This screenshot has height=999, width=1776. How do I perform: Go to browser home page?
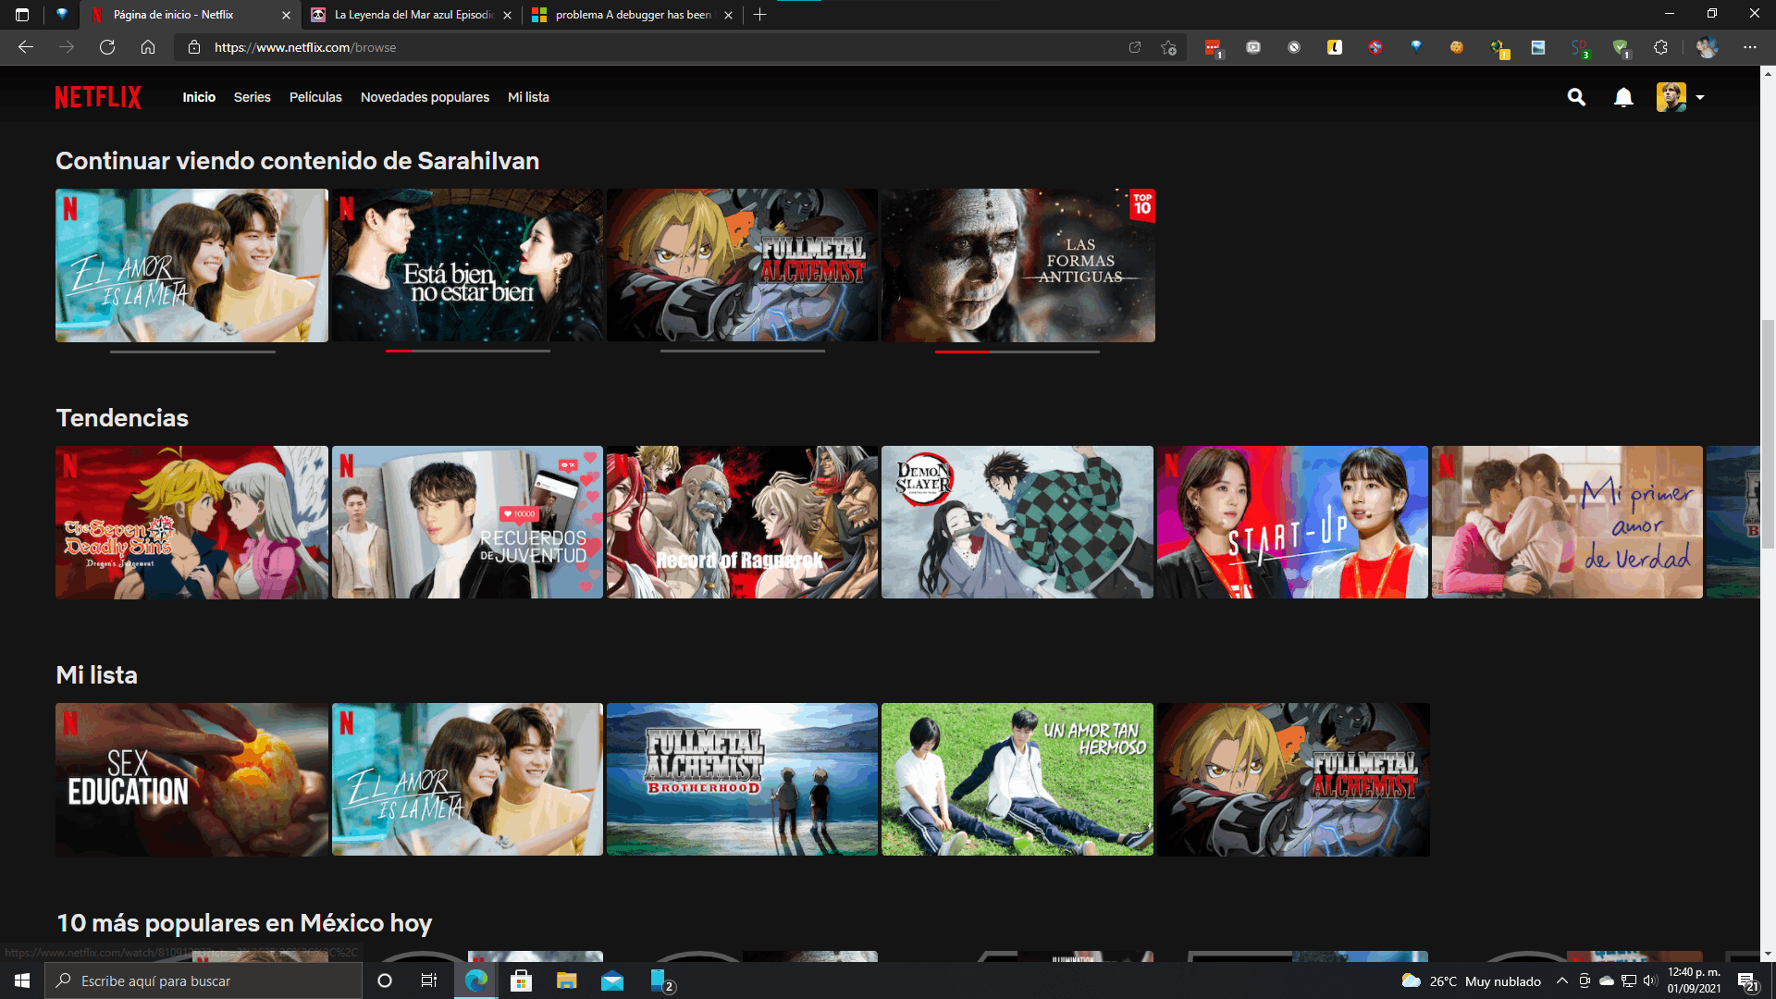click(x=148, y=47)
